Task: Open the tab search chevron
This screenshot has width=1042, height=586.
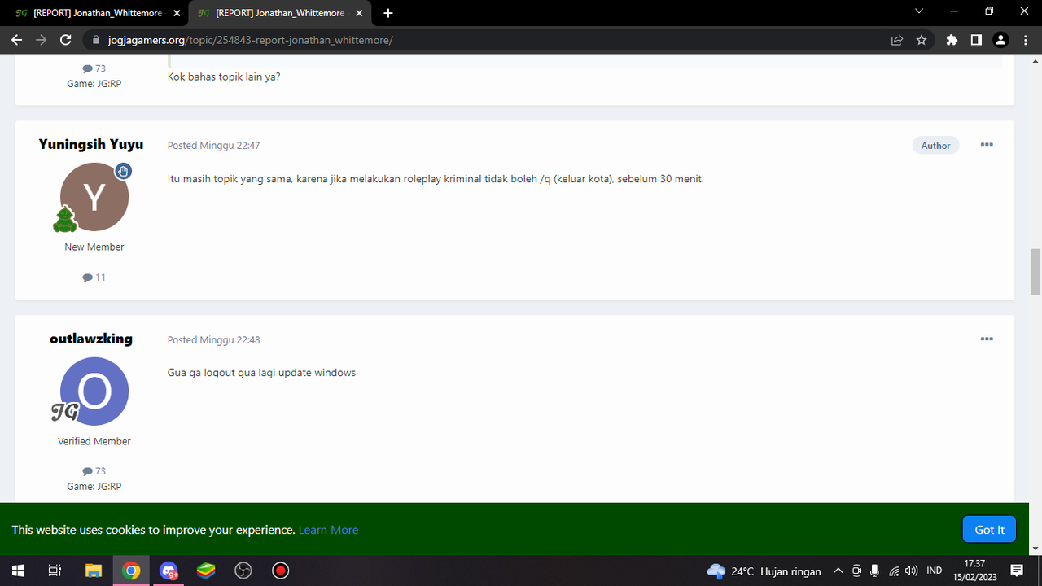Action: 919,11
